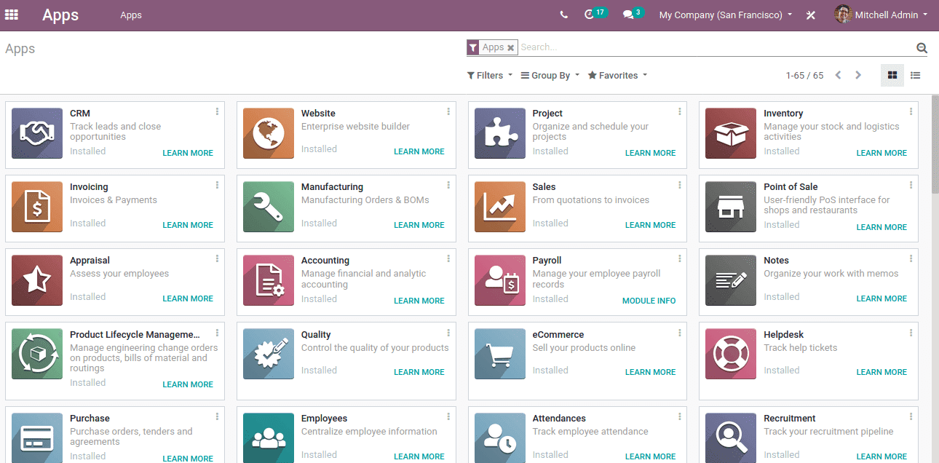939x463 pixels.
Task: Click LEARN MORE on the Sales app
Action: point(650,225)
